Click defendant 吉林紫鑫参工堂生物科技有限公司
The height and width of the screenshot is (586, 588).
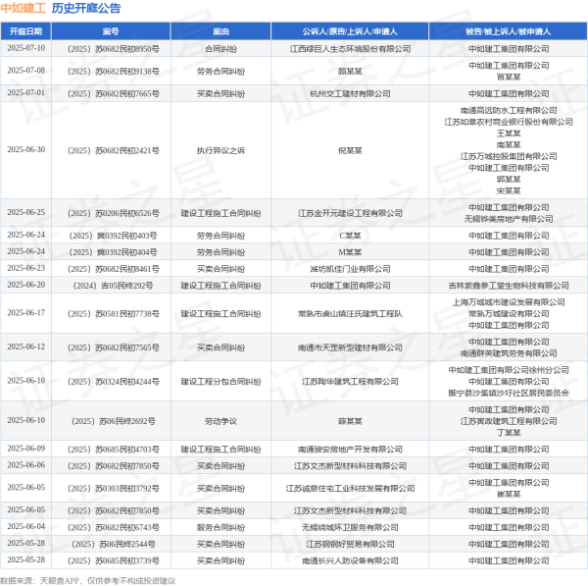click(x=509, y=286)
